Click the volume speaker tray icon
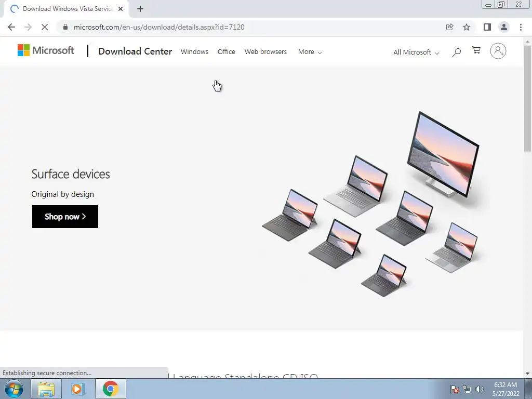This screenshot has width=532, height=399. tap(479, 389)
